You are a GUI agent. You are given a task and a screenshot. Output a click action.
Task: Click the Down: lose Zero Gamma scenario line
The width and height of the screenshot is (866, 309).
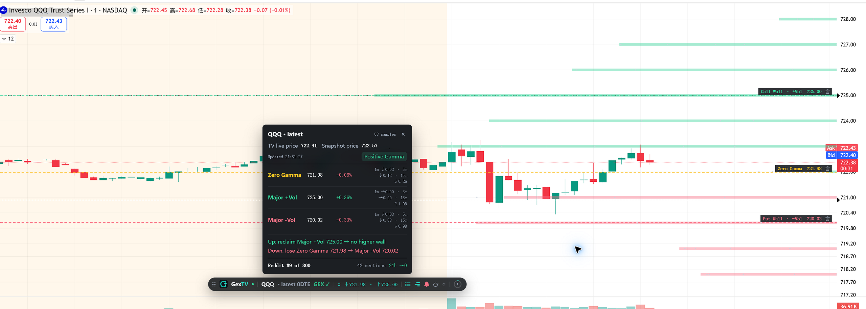tap(333, 251)
